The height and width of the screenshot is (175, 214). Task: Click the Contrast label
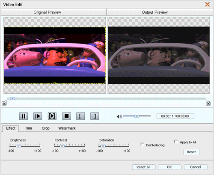click(x=61, y=140)
